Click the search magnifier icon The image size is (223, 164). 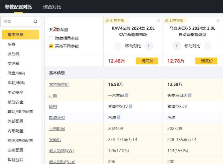(35, 21)
